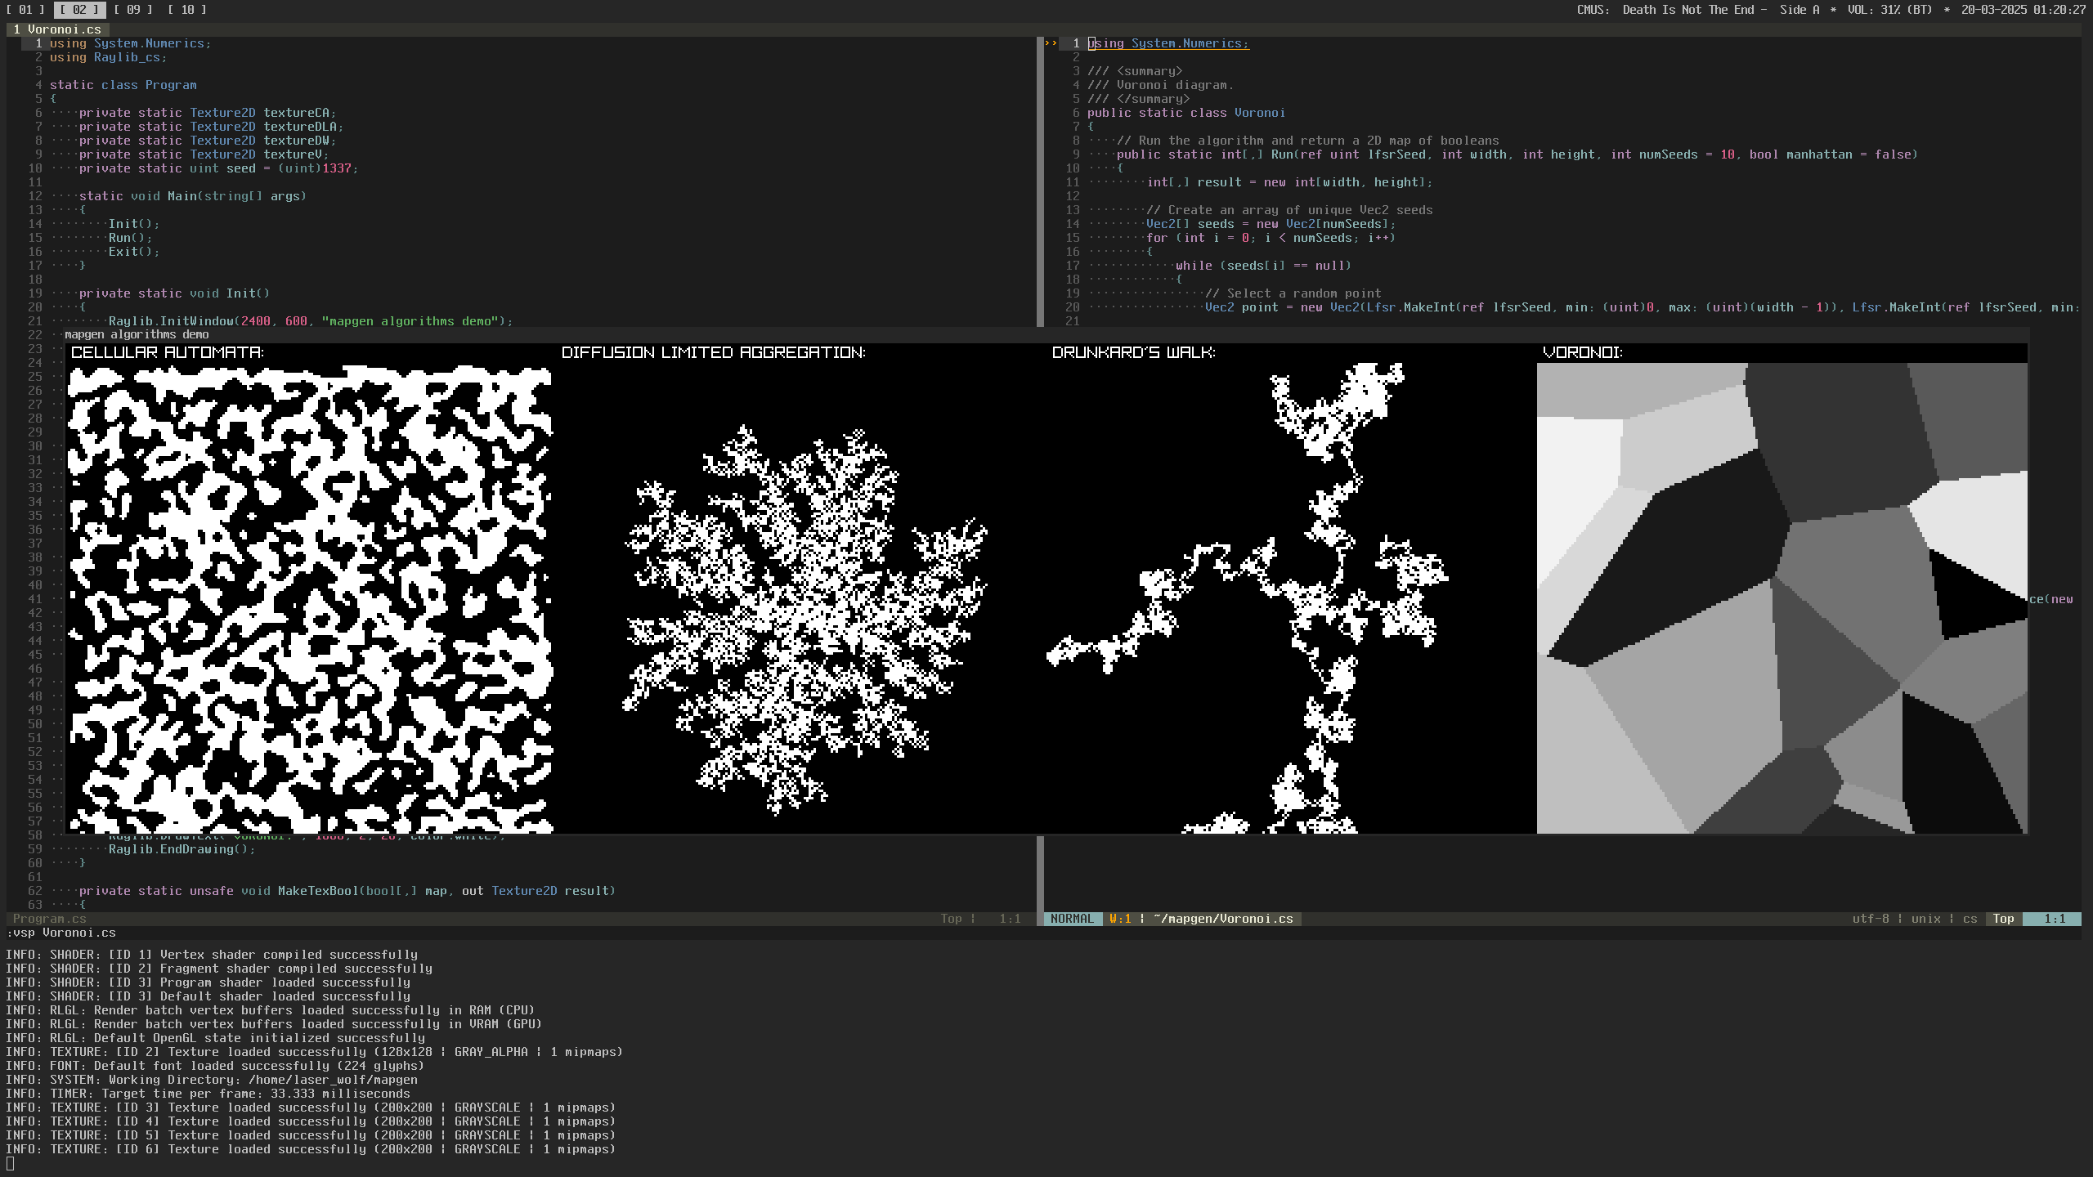Click the unix file format indicator
2093x1177 pixels.
pos(1926,919)
